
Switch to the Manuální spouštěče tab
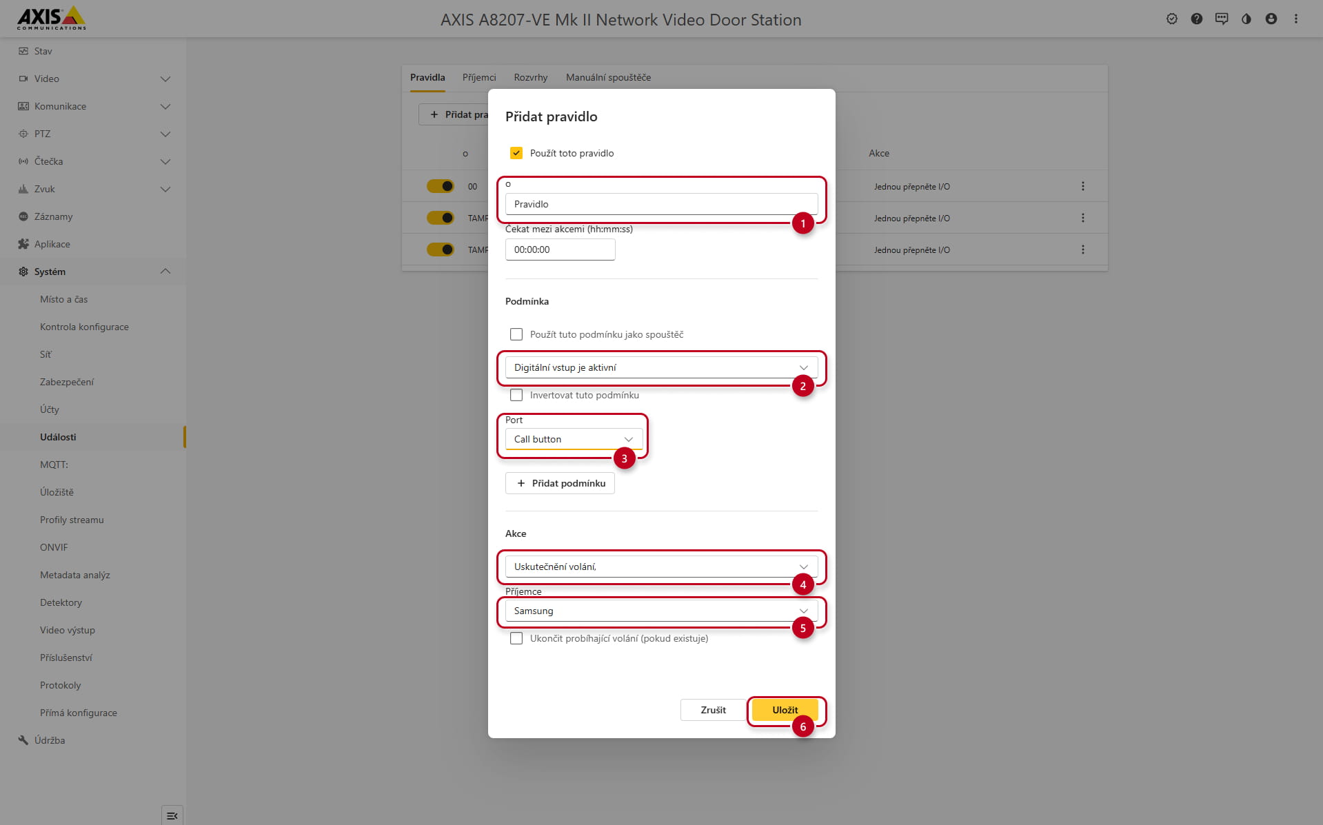point(608,77)
